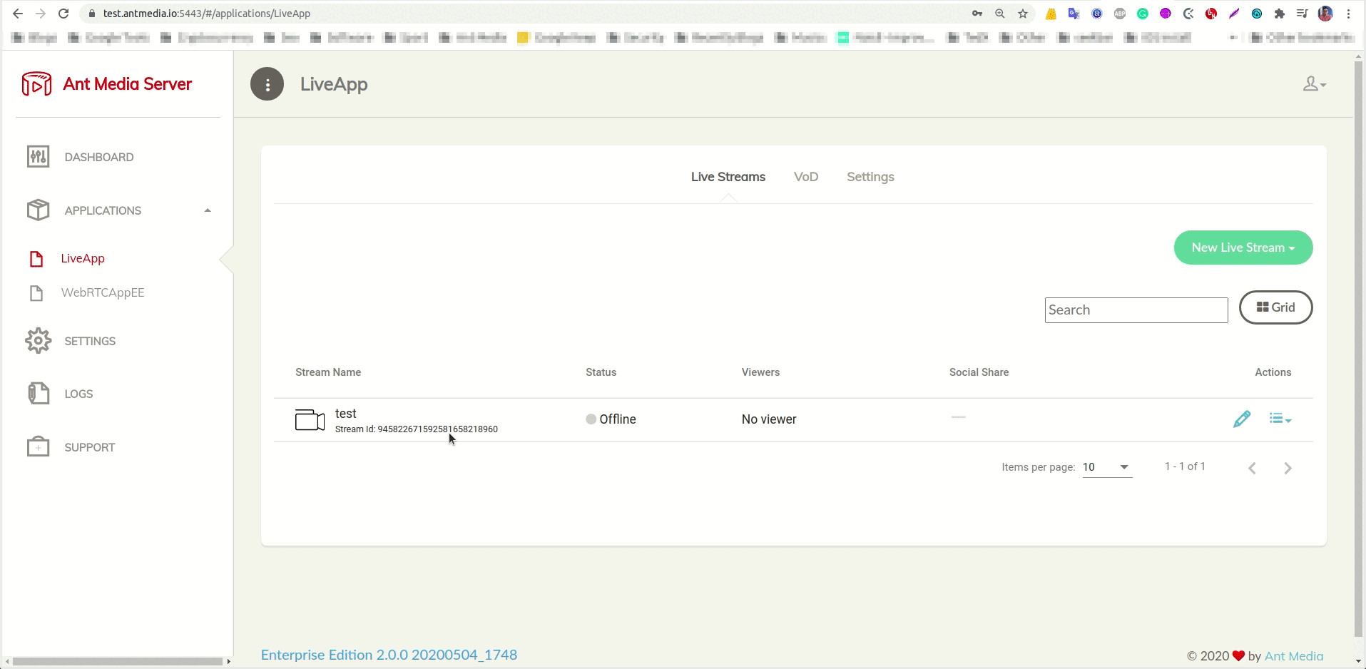The width and height of the screenshot is (1366, 669).
Task: Select the WebRTCAppEE document icon
Action: pyautogui.click(x=36, y=293)
